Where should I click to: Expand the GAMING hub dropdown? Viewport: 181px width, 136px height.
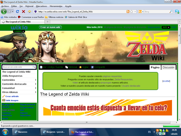19,31
